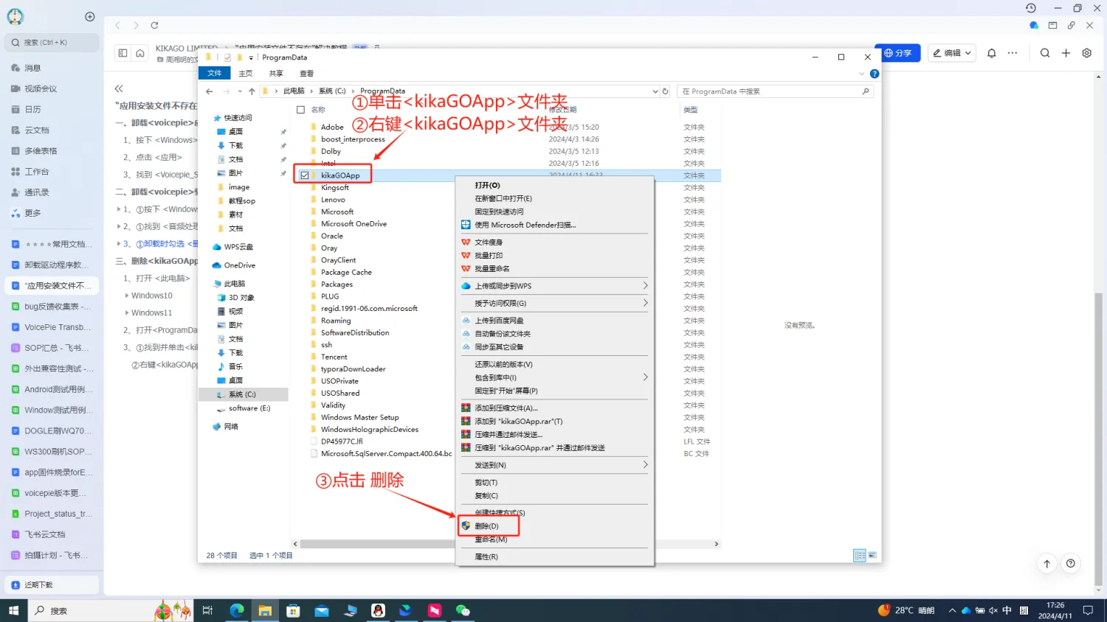
Task: Open the 云文档 cloud docs tab
Action: point(36,130)
